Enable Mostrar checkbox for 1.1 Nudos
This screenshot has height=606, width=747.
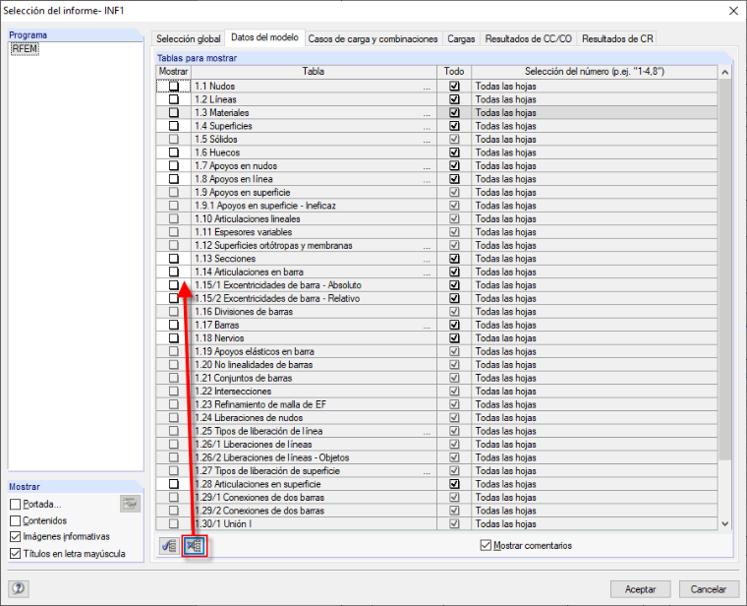click(174, 87)
